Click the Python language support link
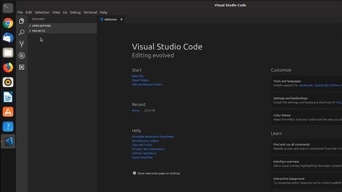Screen dimensions: 342x192 tap(335, 85)
